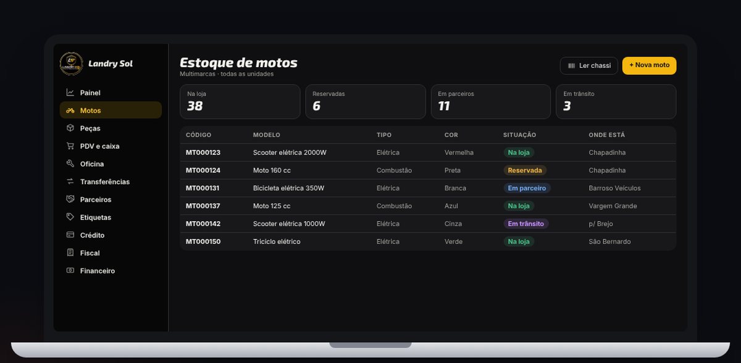
Task: Click the Triciclo elétrico model
Action: (x=277, y=242)
